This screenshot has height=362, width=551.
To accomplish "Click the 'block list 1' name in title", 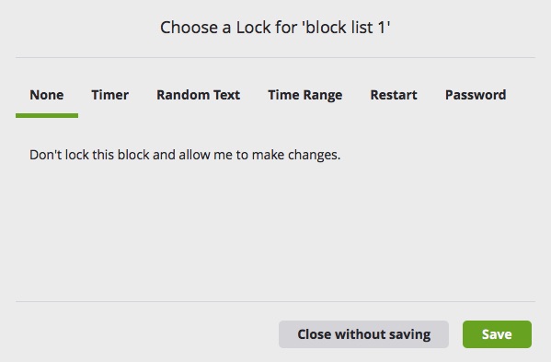I will [x=347, y=28].
